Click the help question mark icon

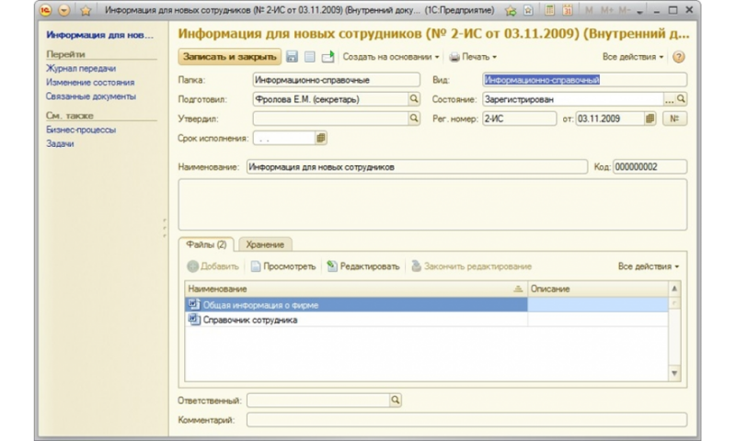[679, 57]
